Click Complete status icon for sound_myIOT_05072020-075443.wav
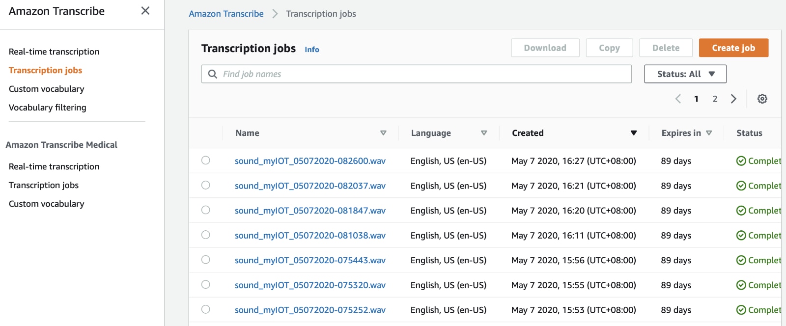The height and width of the screenshot is (326, 786). (741, 260)
